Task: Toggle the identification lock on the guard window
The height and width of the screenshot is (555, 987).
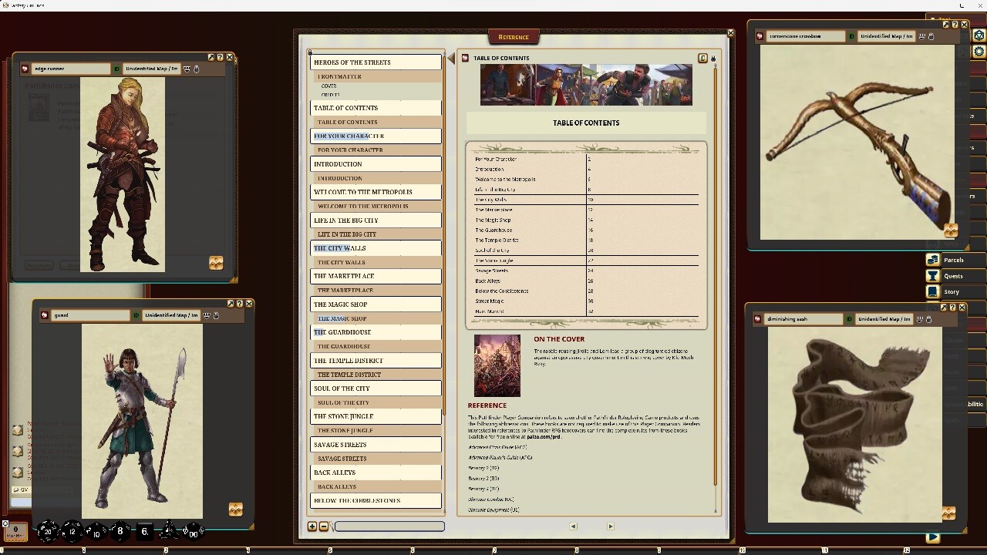Action: pyautogui.click(x=216, y=315)
